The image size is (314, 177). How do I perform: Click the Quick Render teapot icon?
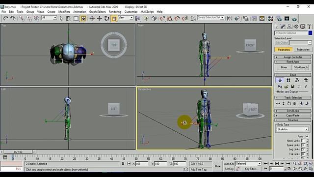(x=294, y=19)
